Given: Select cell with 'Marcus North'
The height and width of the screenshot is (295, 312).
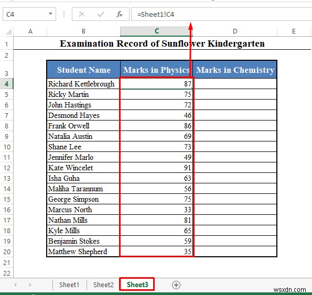Looking at the screenshot, I should tap(83, 210).
